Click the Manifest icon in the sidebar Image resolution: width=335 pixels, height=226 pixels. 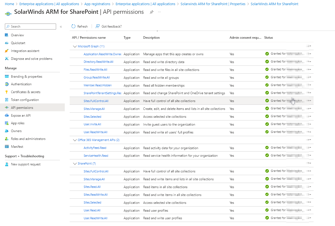click(7, 147)
